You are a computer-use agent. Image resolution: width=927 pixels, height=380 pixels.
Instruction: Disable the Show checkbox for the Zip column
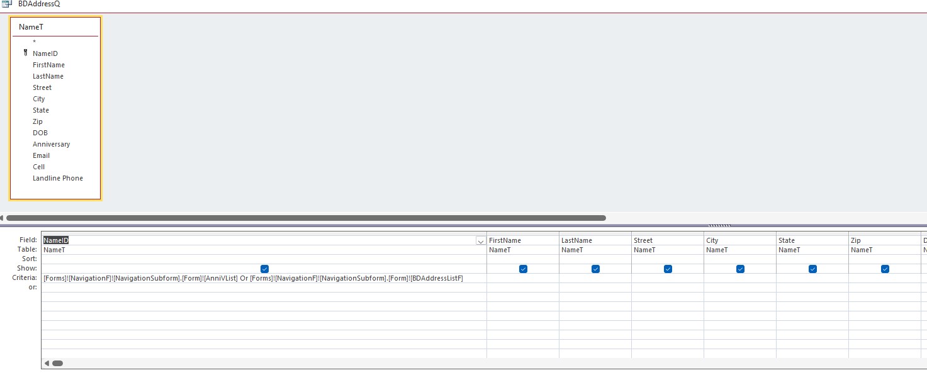click(x=885, y=269)
